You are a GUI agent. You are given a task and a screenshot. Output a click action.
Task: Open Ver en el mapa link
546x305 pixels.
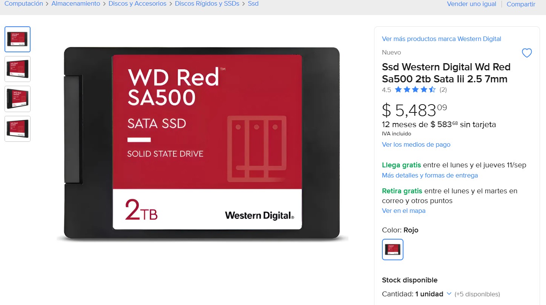coord(403,211)
